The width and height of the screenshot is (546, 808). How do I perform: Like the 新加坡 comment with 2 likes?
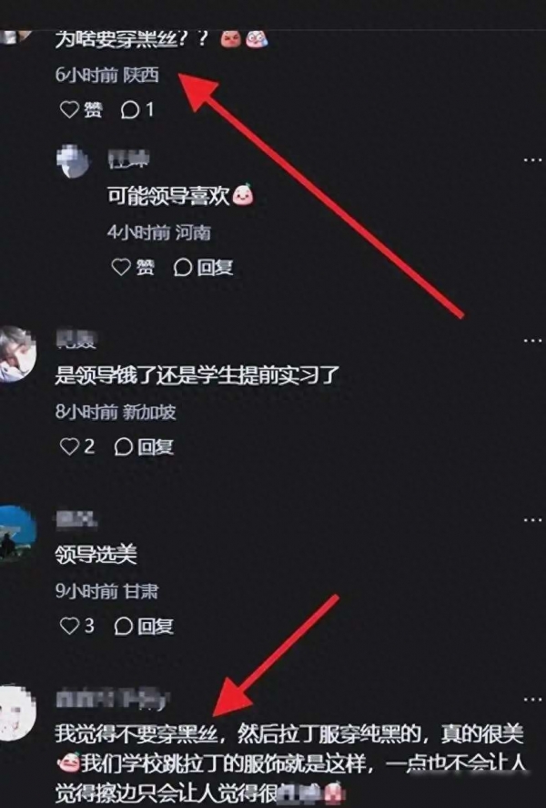pos(77,446)
